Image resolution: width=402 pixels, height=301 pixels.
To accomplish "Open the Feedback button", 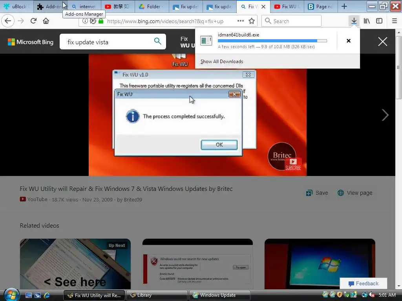I will pyautogui.click(x=363, y=283).
